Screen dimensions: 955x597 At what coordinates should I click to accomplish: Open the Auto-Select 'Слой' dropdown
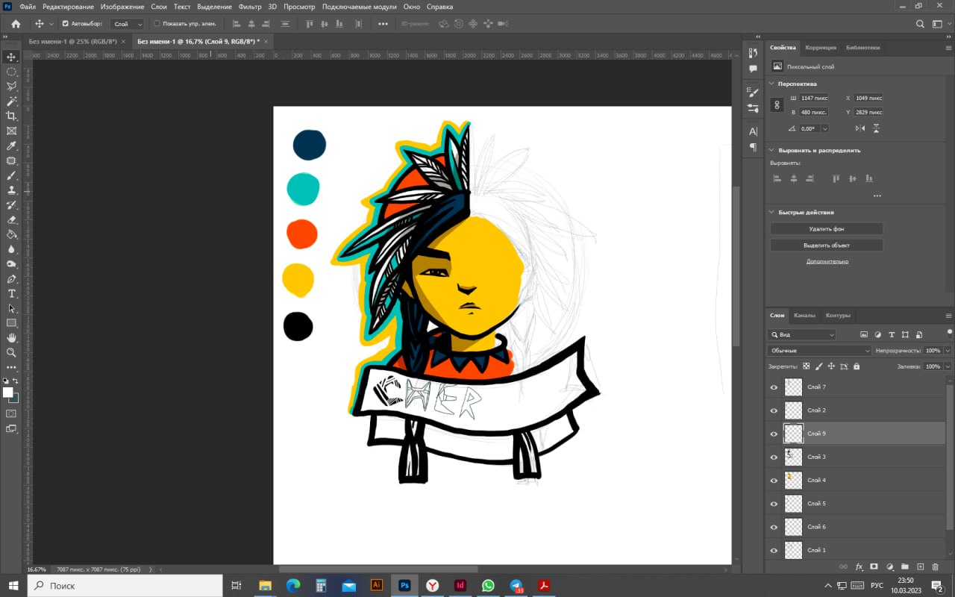127,24
